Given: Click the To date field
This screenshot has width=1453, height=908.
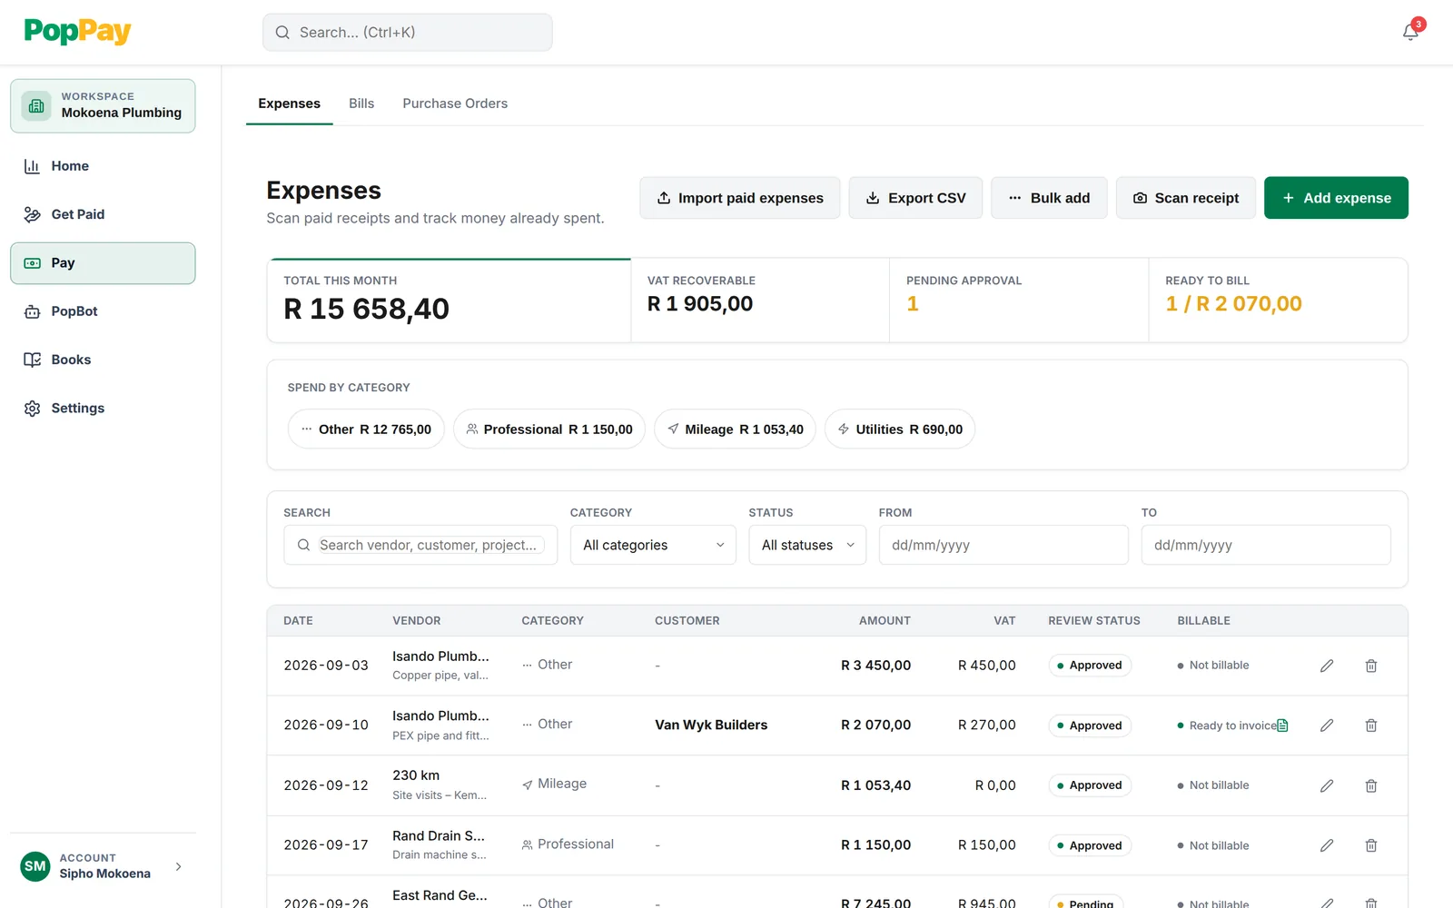Looking at the screenshot, I should (x=1266, y=545).
